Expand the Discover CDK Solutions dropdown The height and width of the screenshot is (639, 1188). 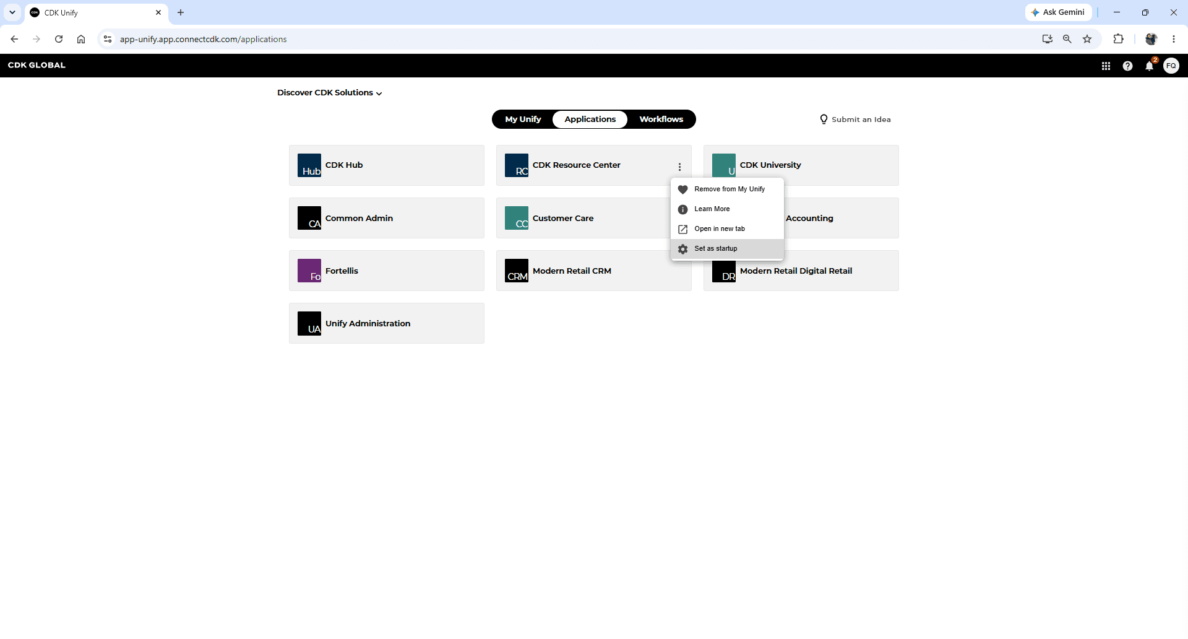click(330, 93)
